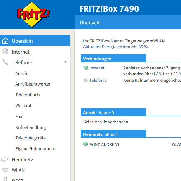The width and height of the screenshot is (181, 181).
Task: Click the FRITZ! logo
Action: [x=33, y=15]
